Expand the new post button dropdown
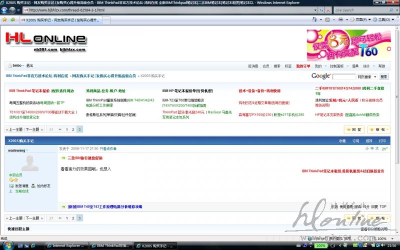 click(x=387, y=129)
